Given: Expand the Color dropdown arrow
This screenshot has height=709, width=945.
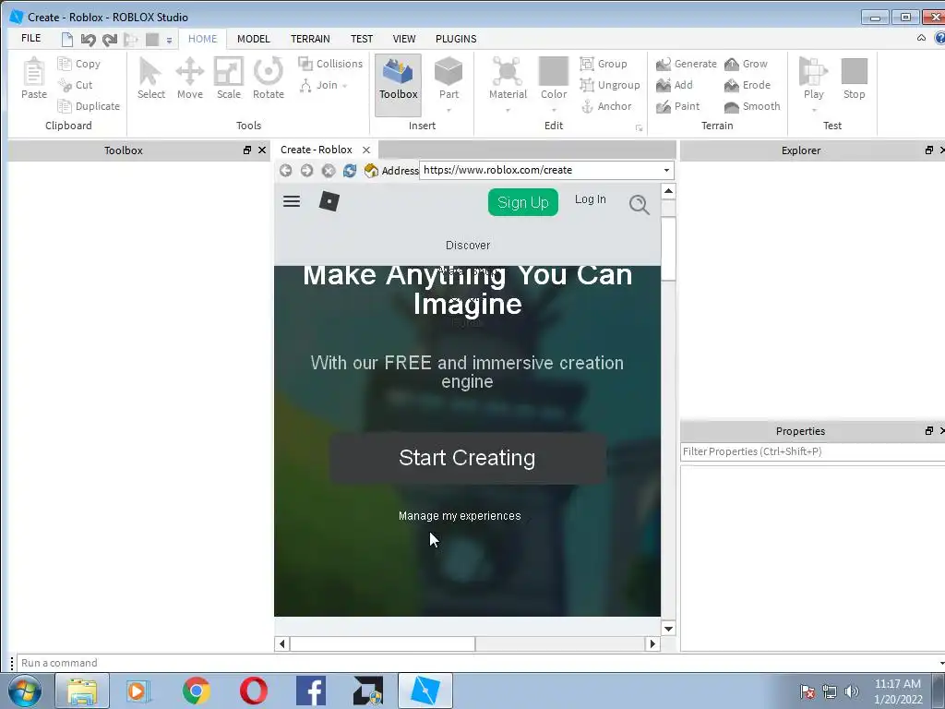Looking at the screenshot, I should (554, 111).
